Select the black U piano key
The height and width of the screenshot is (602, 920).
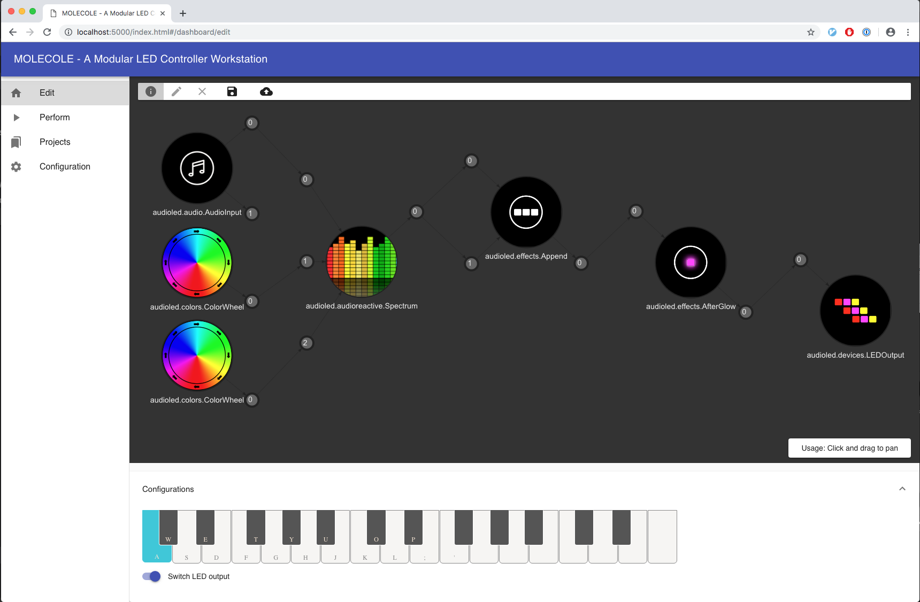pyautogui.click(x=326, y=527)
